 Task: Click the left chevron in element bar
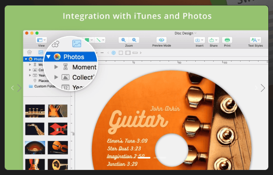click(x=108, y=53)
